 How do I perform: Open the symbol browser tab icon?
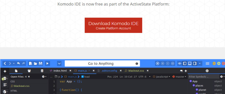(x=207, y=71)
